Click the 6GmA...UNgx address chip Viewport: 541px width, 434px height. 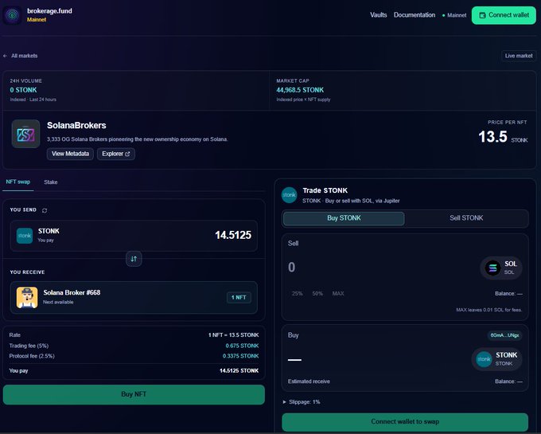tap(504, 335)
